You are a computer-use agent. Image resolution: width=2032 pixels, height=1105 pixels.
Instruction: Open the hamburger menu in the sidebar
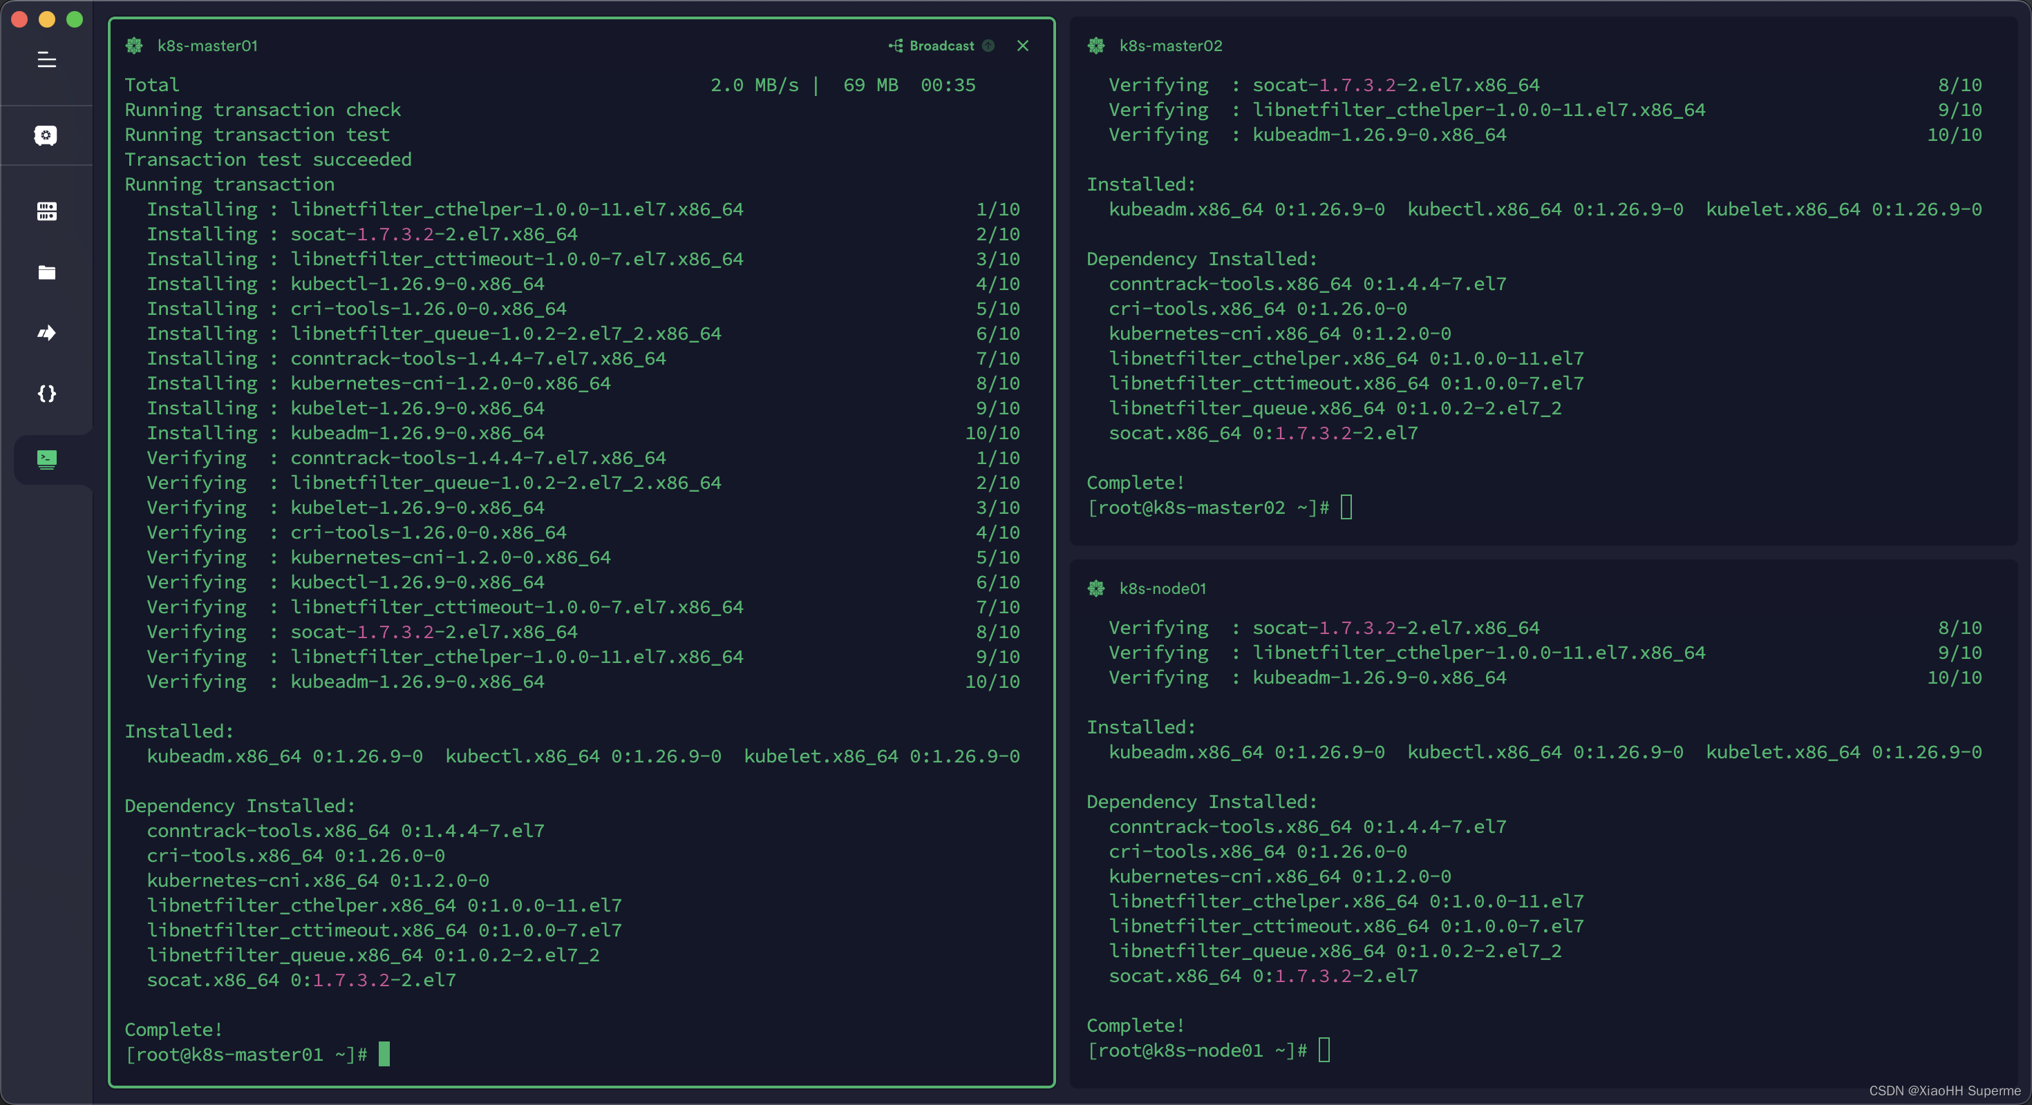[46, 60]
